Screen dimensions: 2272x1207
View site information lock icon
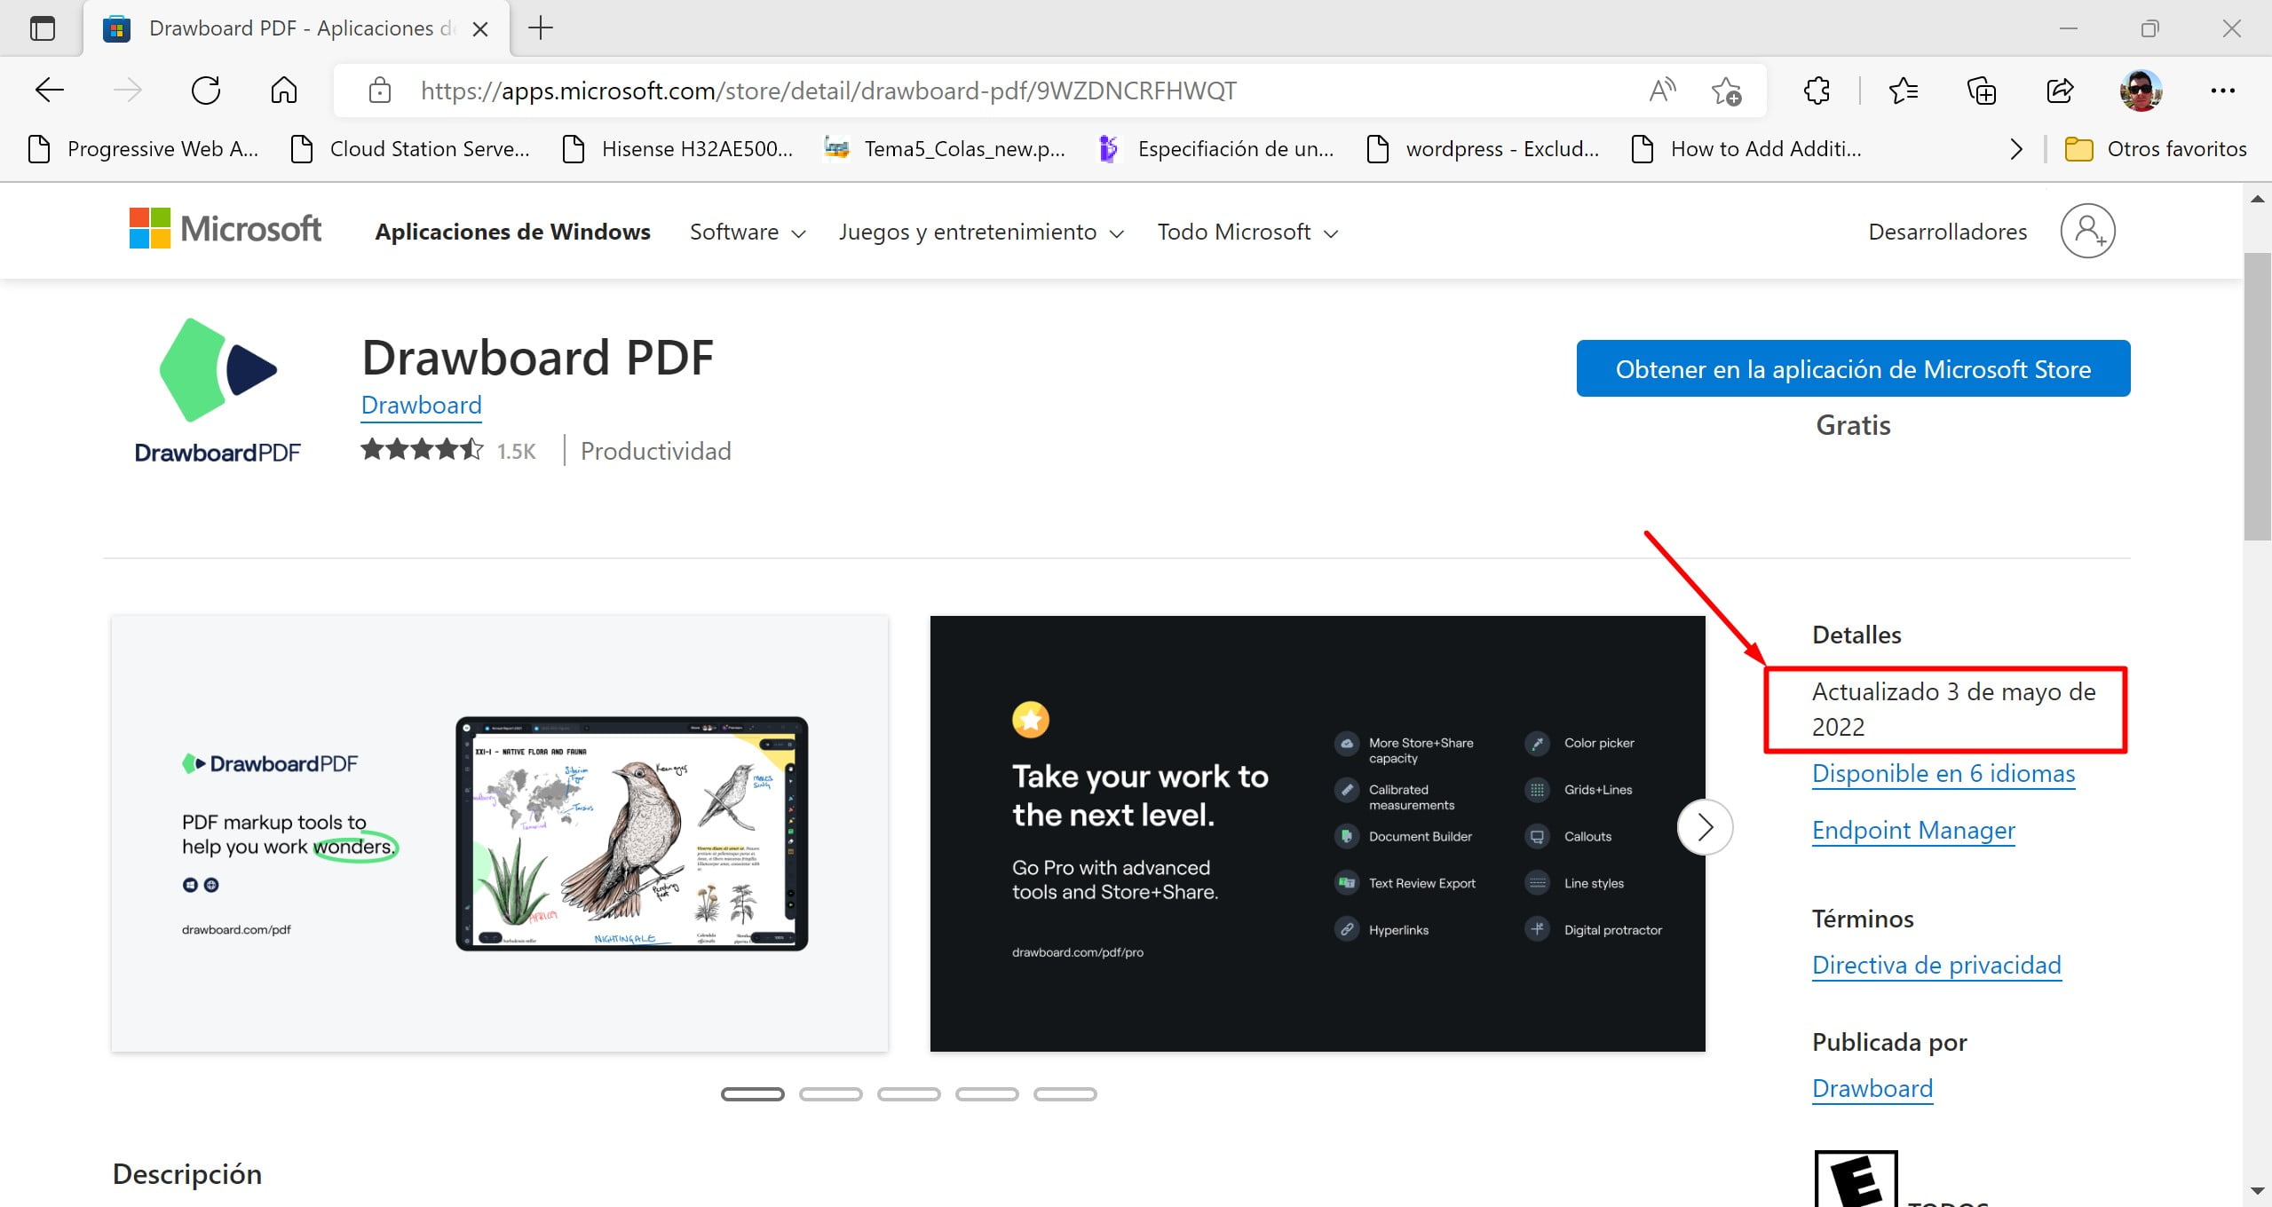pyautogui.click(x=380, y=91)
